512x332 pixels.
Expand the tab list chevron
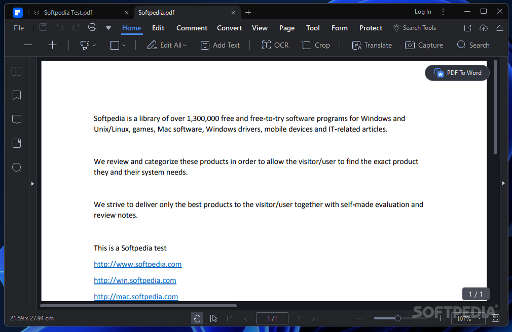coord(36,13)
